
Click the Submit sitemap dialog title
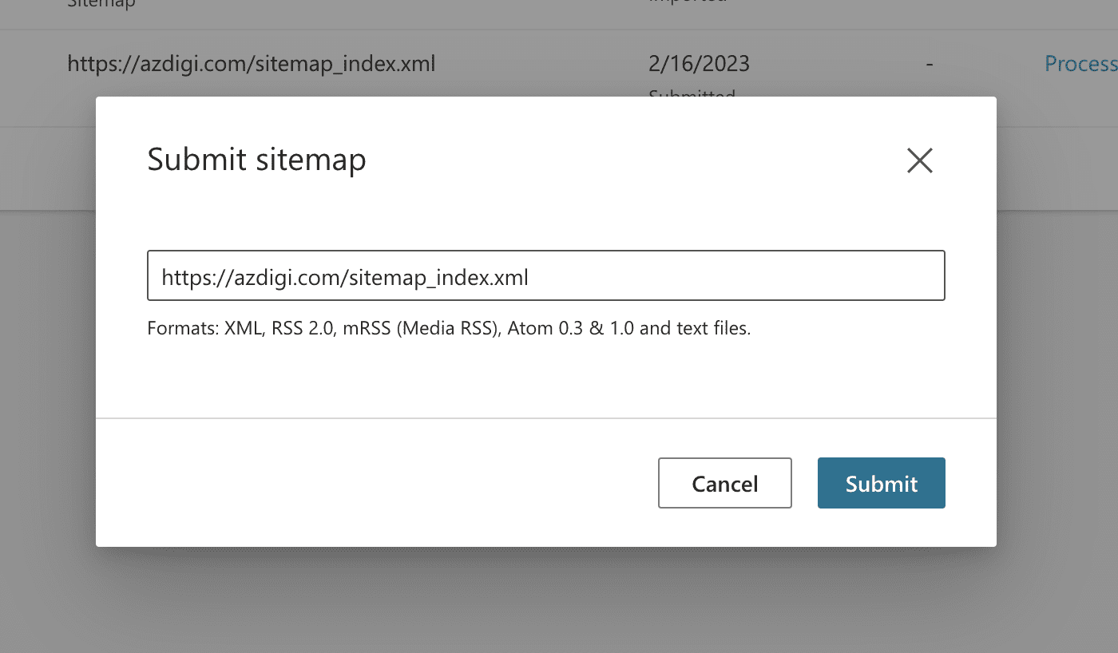click(x=256, y=160)
